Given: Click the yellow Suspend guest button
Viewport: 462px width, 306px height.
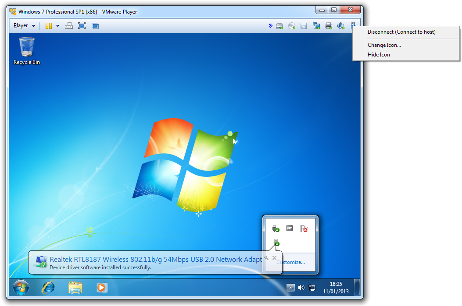Looking at the screenshot, I should click(x=49, y=26).
